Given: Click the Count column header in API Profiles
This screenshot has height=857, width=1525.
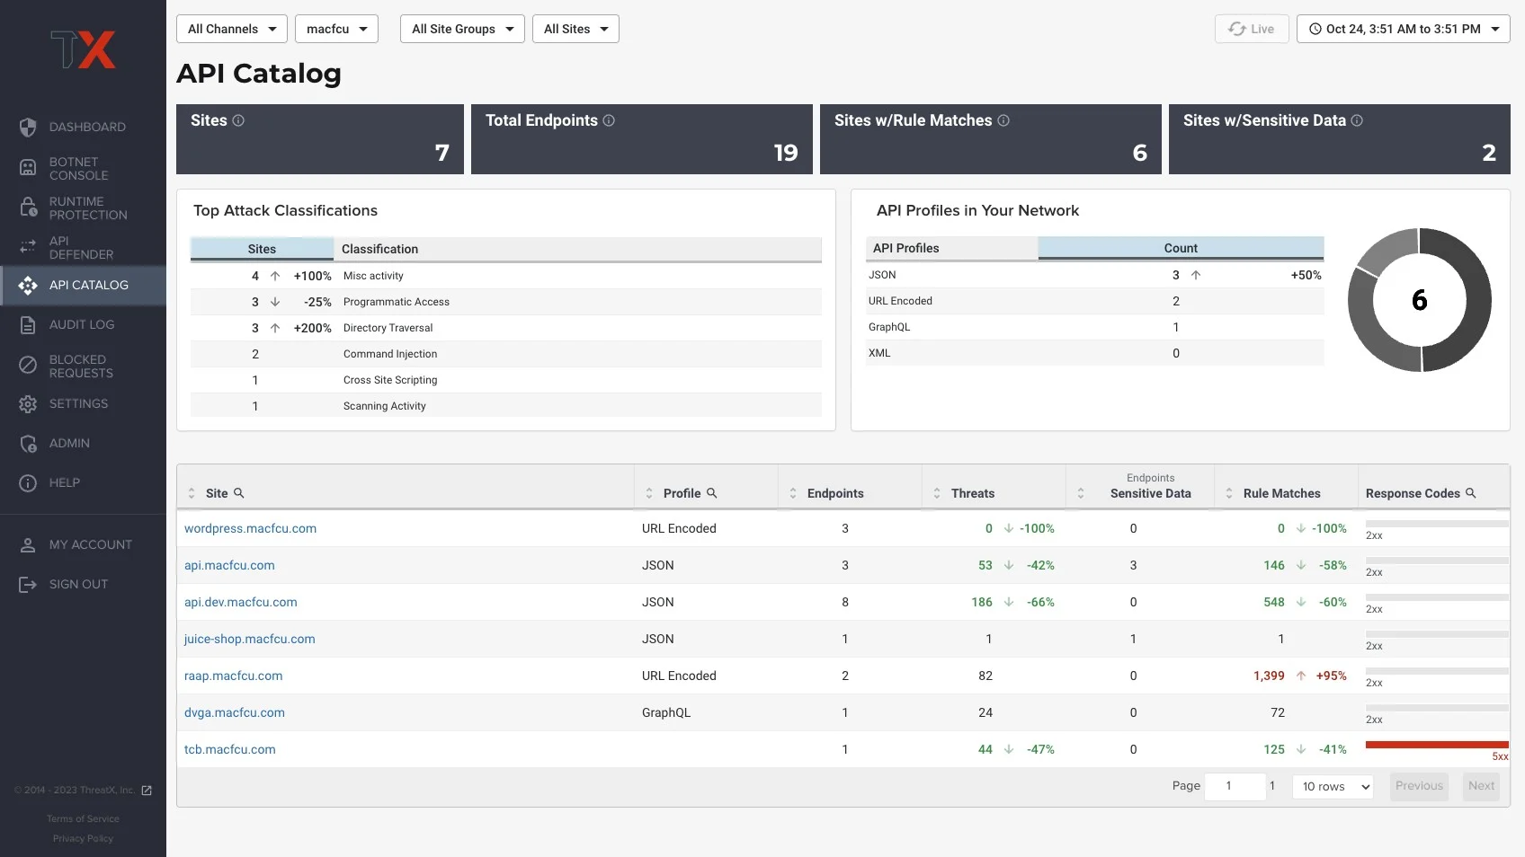Looking at the screenshot, I should pyautogui.click(x=1181, y=248).
